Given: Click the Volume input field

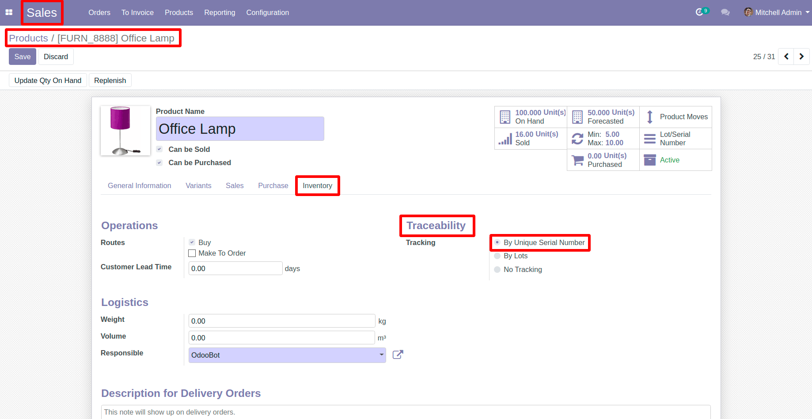Looking at the screenshot, I should pos(282,338).
